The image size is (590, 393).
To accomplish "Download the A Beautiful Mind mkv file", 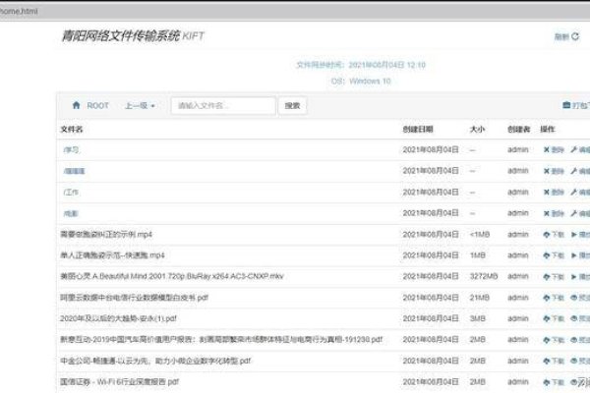I will click(x=554, y=277).
